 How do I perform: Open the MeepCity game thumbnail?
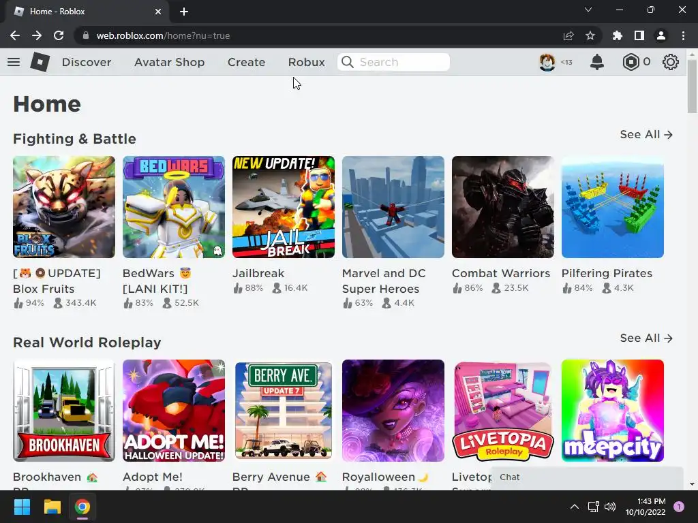pos(613,411)
